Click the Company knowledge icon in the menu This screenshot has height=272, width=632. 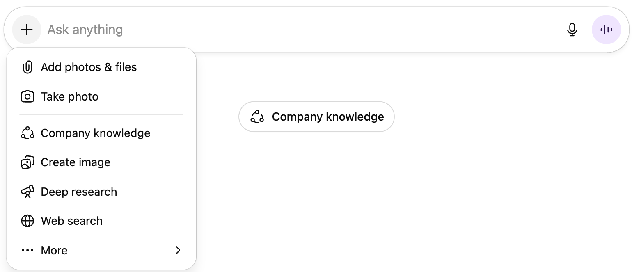27,133
